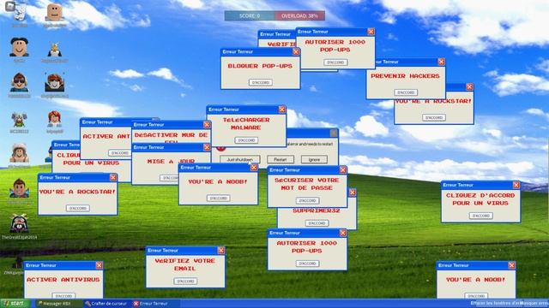Click the SCORE: 0 indicator
Screen dimensions: 549x308
click(x=250, y=15)
